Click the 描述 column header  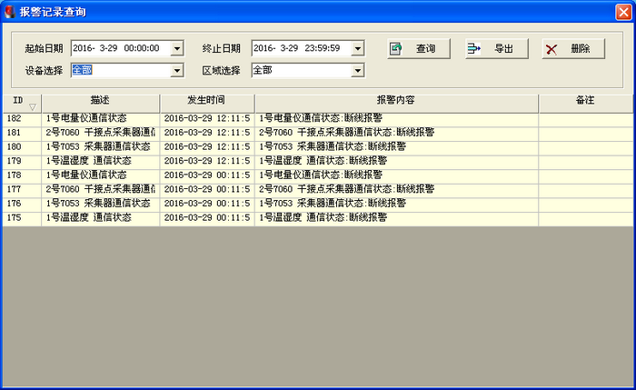coord(100,100)
